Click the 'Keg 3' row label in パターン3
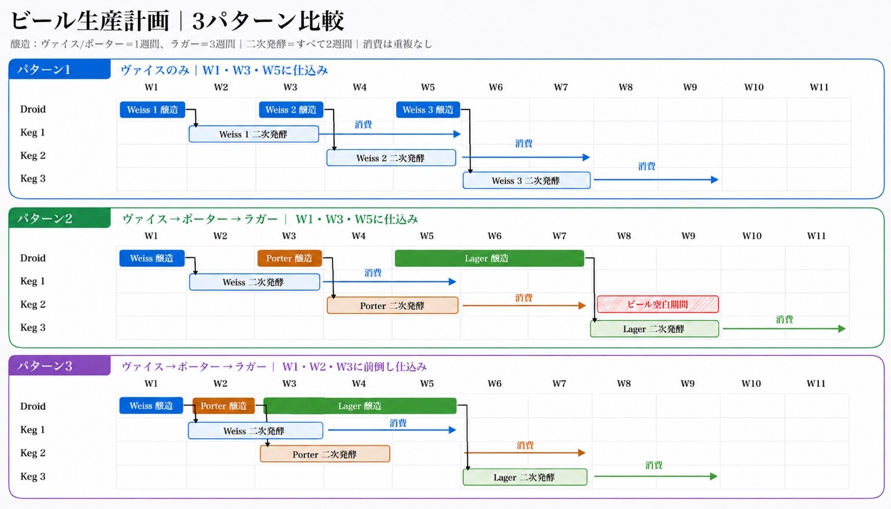891x509 pixels. pos(33,476)
